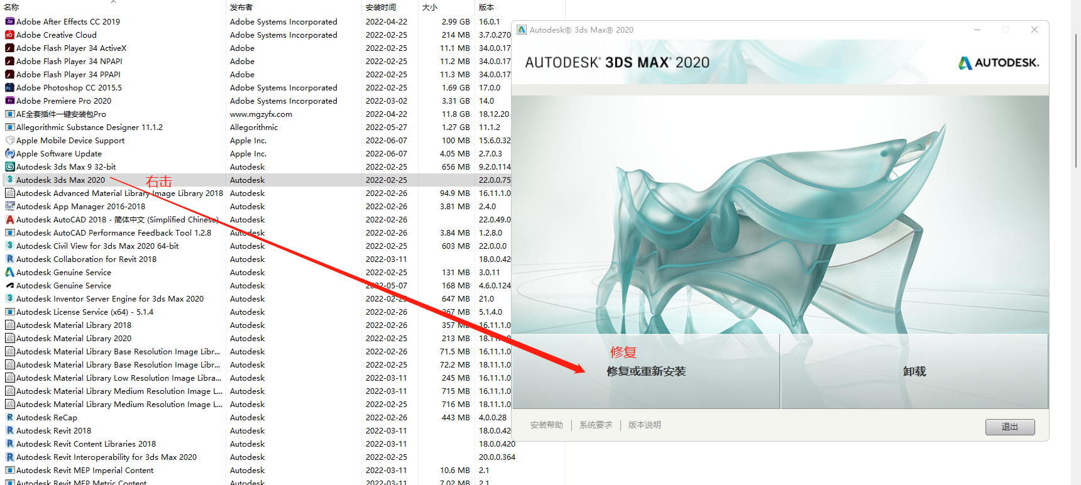Select Autodesk Revit MEP Imperial Content row
Screen dimensions: 1081x485
click(283, 470)
